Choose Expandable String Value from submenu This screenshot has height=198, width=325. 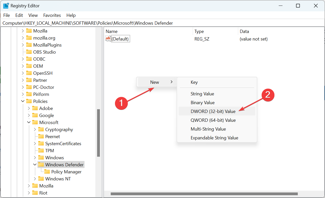[x=217, y=138]
